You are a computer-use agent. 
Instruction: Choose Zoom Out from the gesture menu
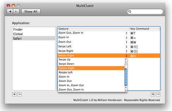click(91, 81)
